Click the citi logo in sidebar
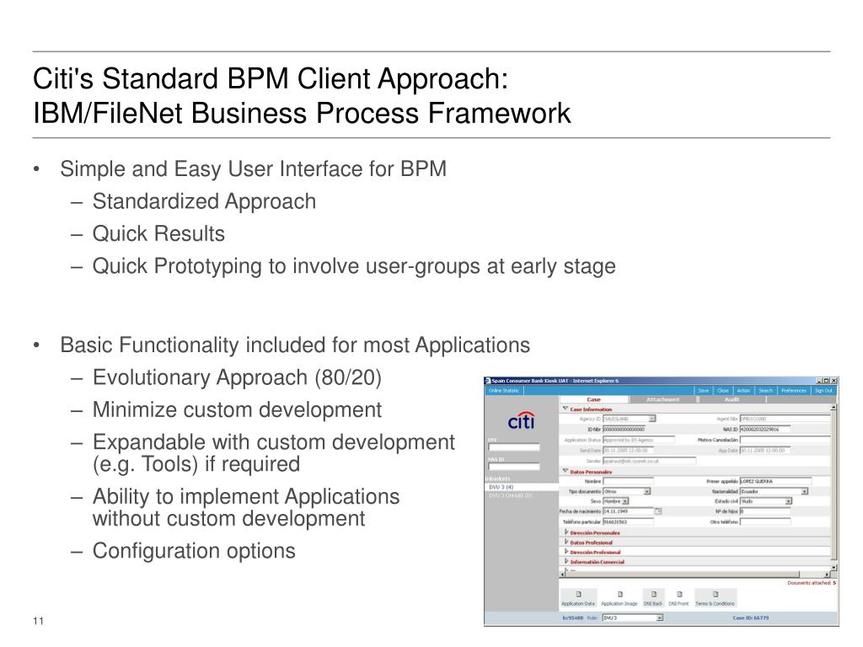Viewport: 863px width, 647px height. point(521,421)
